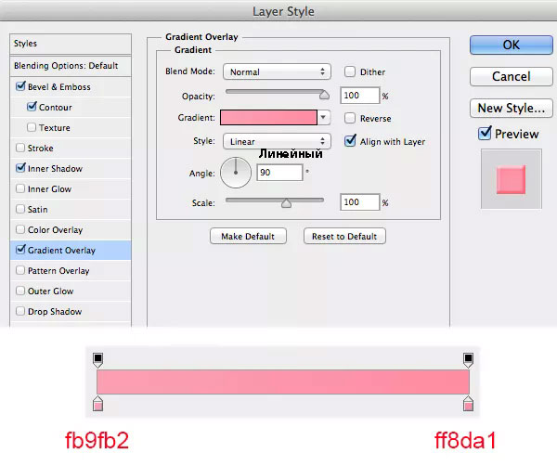Click the Scale value field
557x466 pixels.
pyautogui.click(x=360, y=202)
